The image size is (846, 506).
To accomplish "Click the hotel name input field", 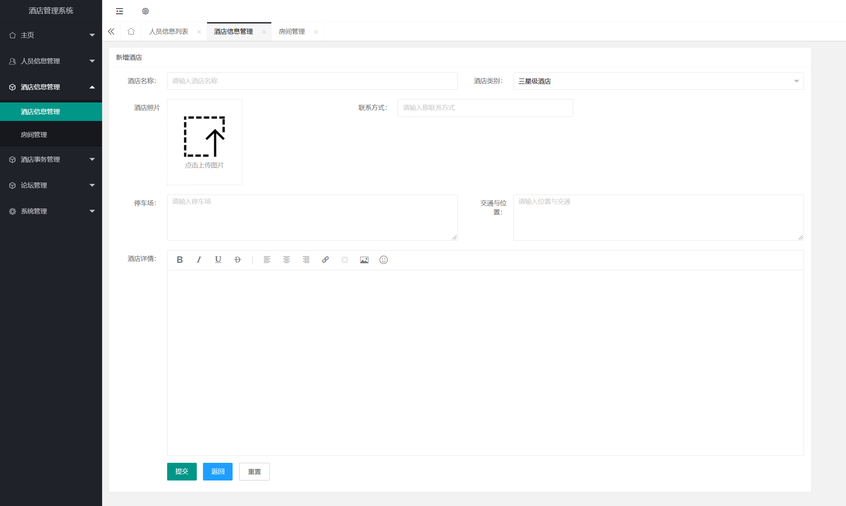I will 312,81.
